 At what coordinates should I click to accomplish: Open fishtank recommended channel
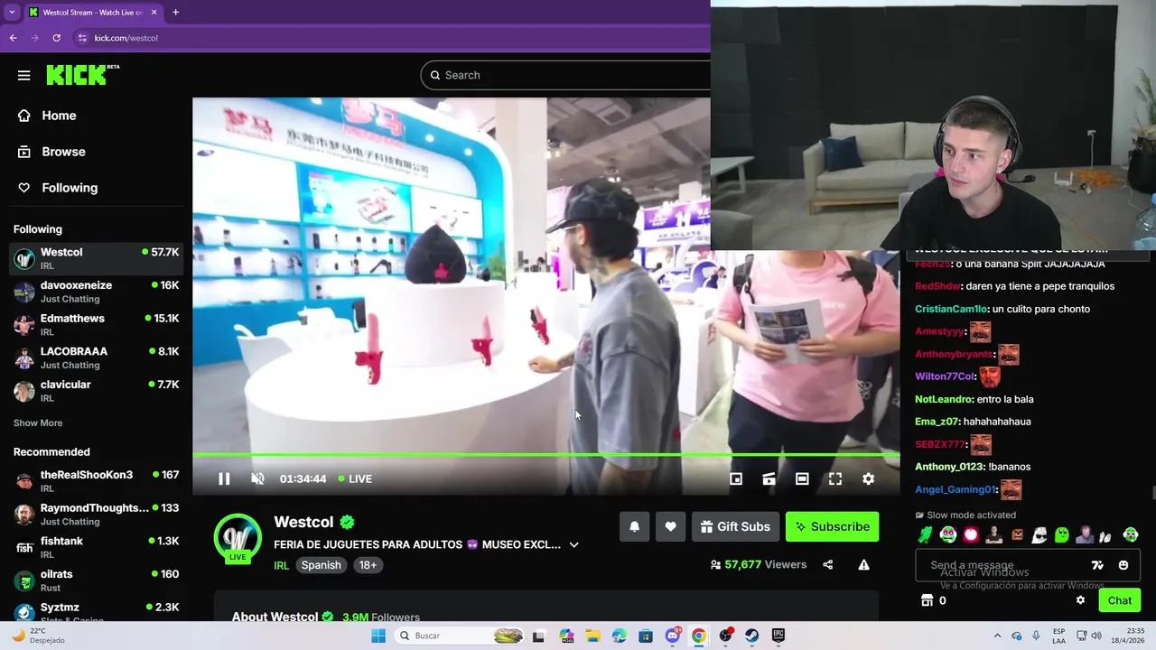pyautogui.click(x=96, y=548)
